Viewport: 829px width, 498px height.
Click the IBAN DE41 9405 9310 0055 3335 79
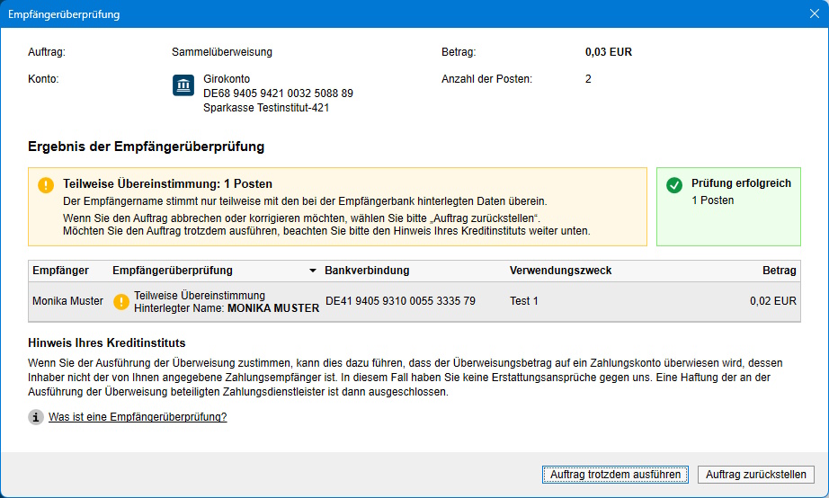click(x=400, y=301)
